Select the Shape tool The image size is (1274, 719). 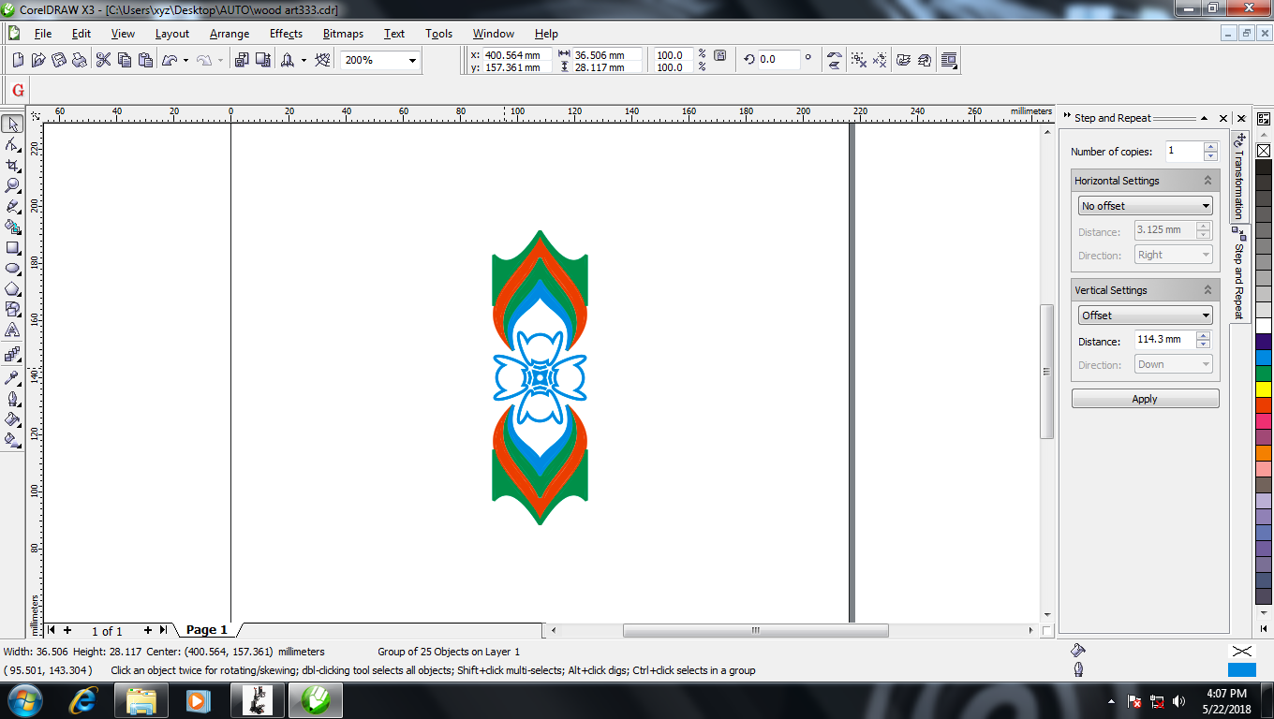click(12, 145)
